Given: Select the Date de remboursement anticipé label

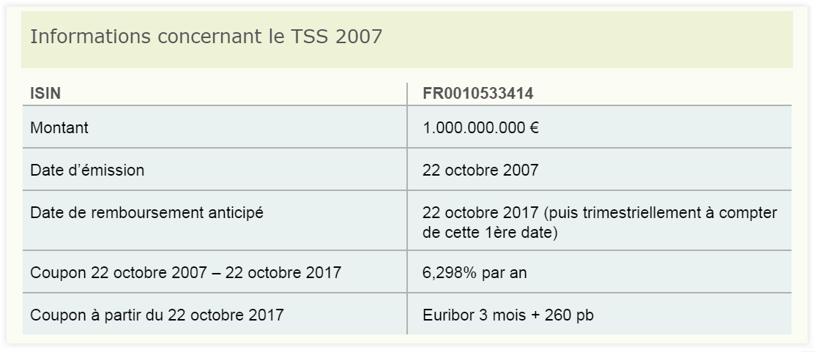Looking at the screenshot, I should pos(146,212).
